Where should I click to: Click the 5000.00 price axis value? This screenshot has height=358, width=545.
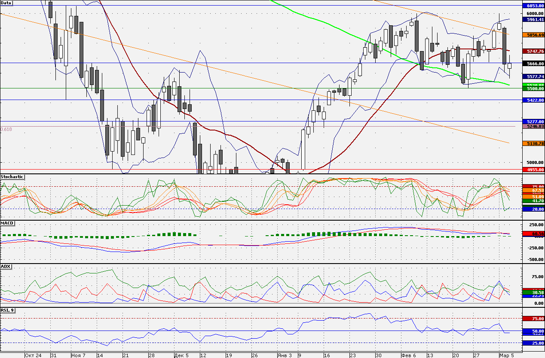[x=536, y=163]
